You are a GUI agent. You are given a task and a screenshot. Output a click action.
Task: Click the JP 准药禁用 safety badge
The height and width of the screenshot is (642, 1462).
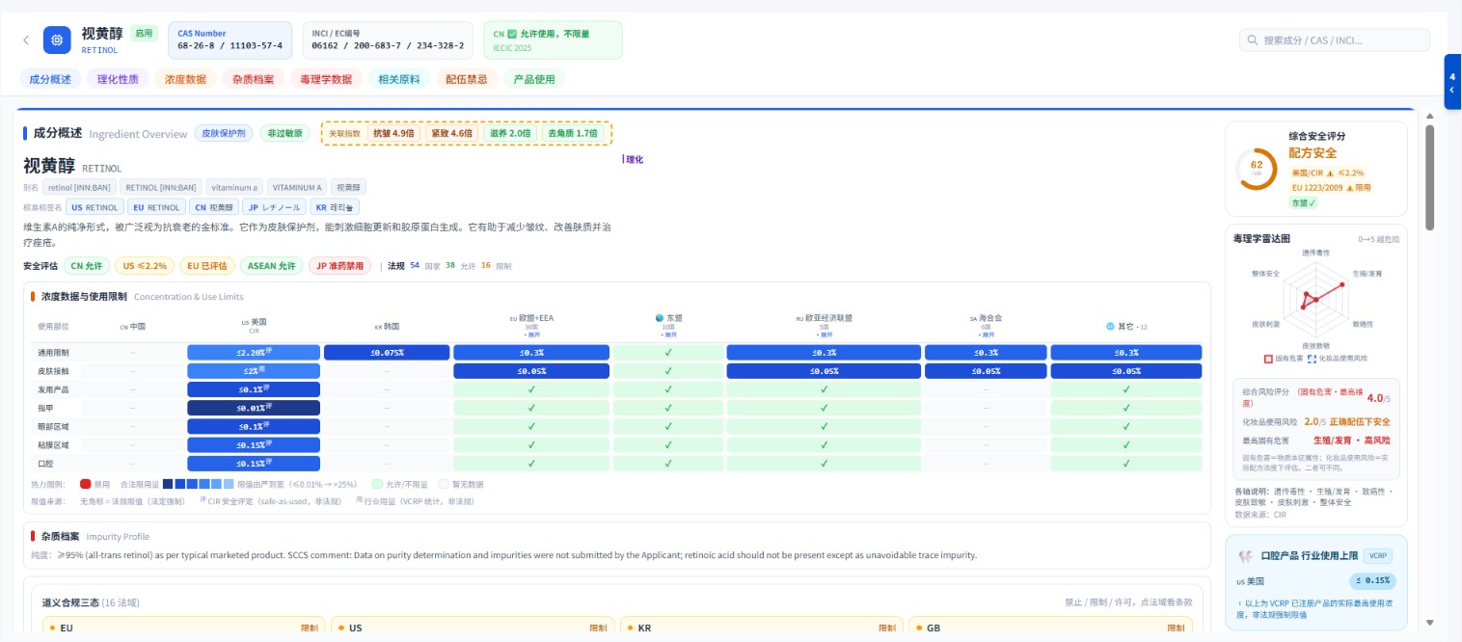pos(339,266)
